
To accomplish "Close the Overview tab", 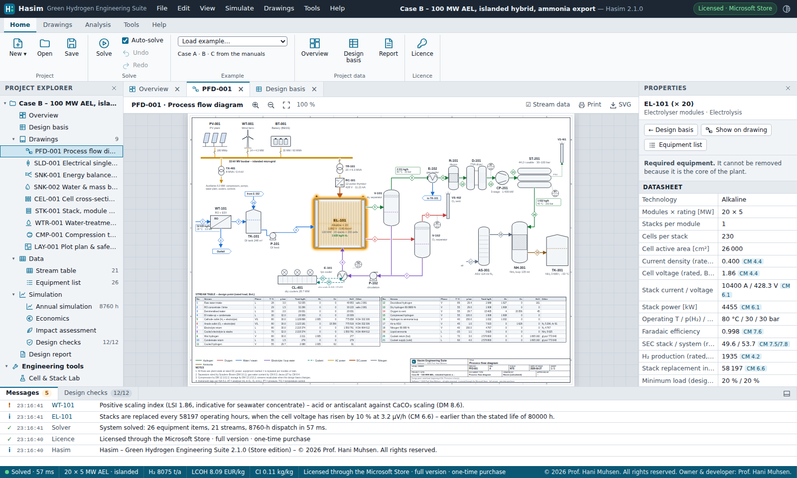I will (177, 89).
